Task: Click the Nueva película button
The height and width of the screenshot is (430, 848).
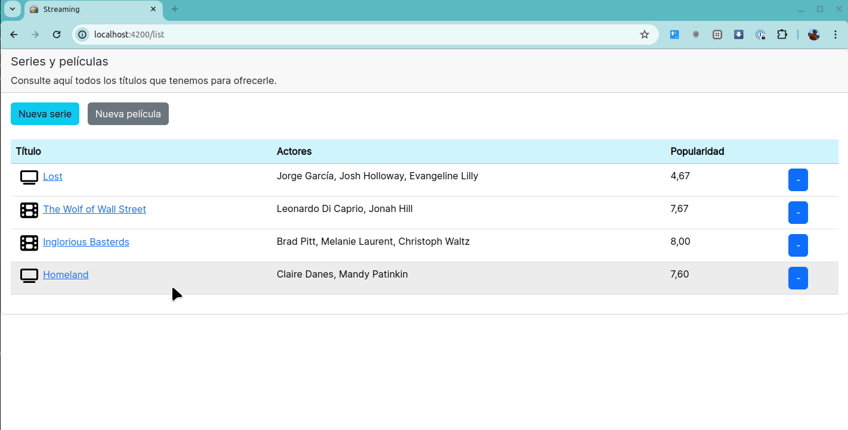Action: tap(128, 114)
